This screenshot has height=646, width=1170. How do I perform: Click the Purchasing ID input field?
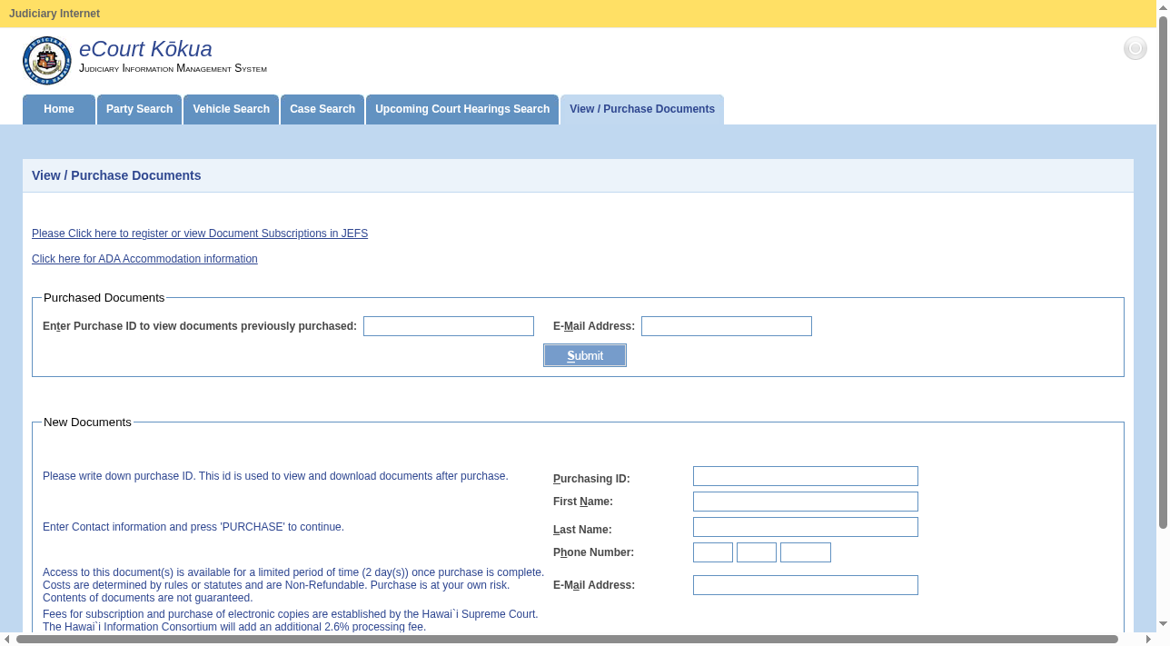pyautogui.click(x=806, y=476)
